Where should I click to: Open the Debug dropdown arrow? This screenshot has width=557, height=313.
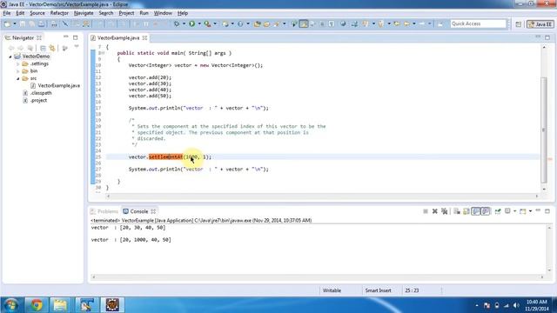tap(184, 23)
